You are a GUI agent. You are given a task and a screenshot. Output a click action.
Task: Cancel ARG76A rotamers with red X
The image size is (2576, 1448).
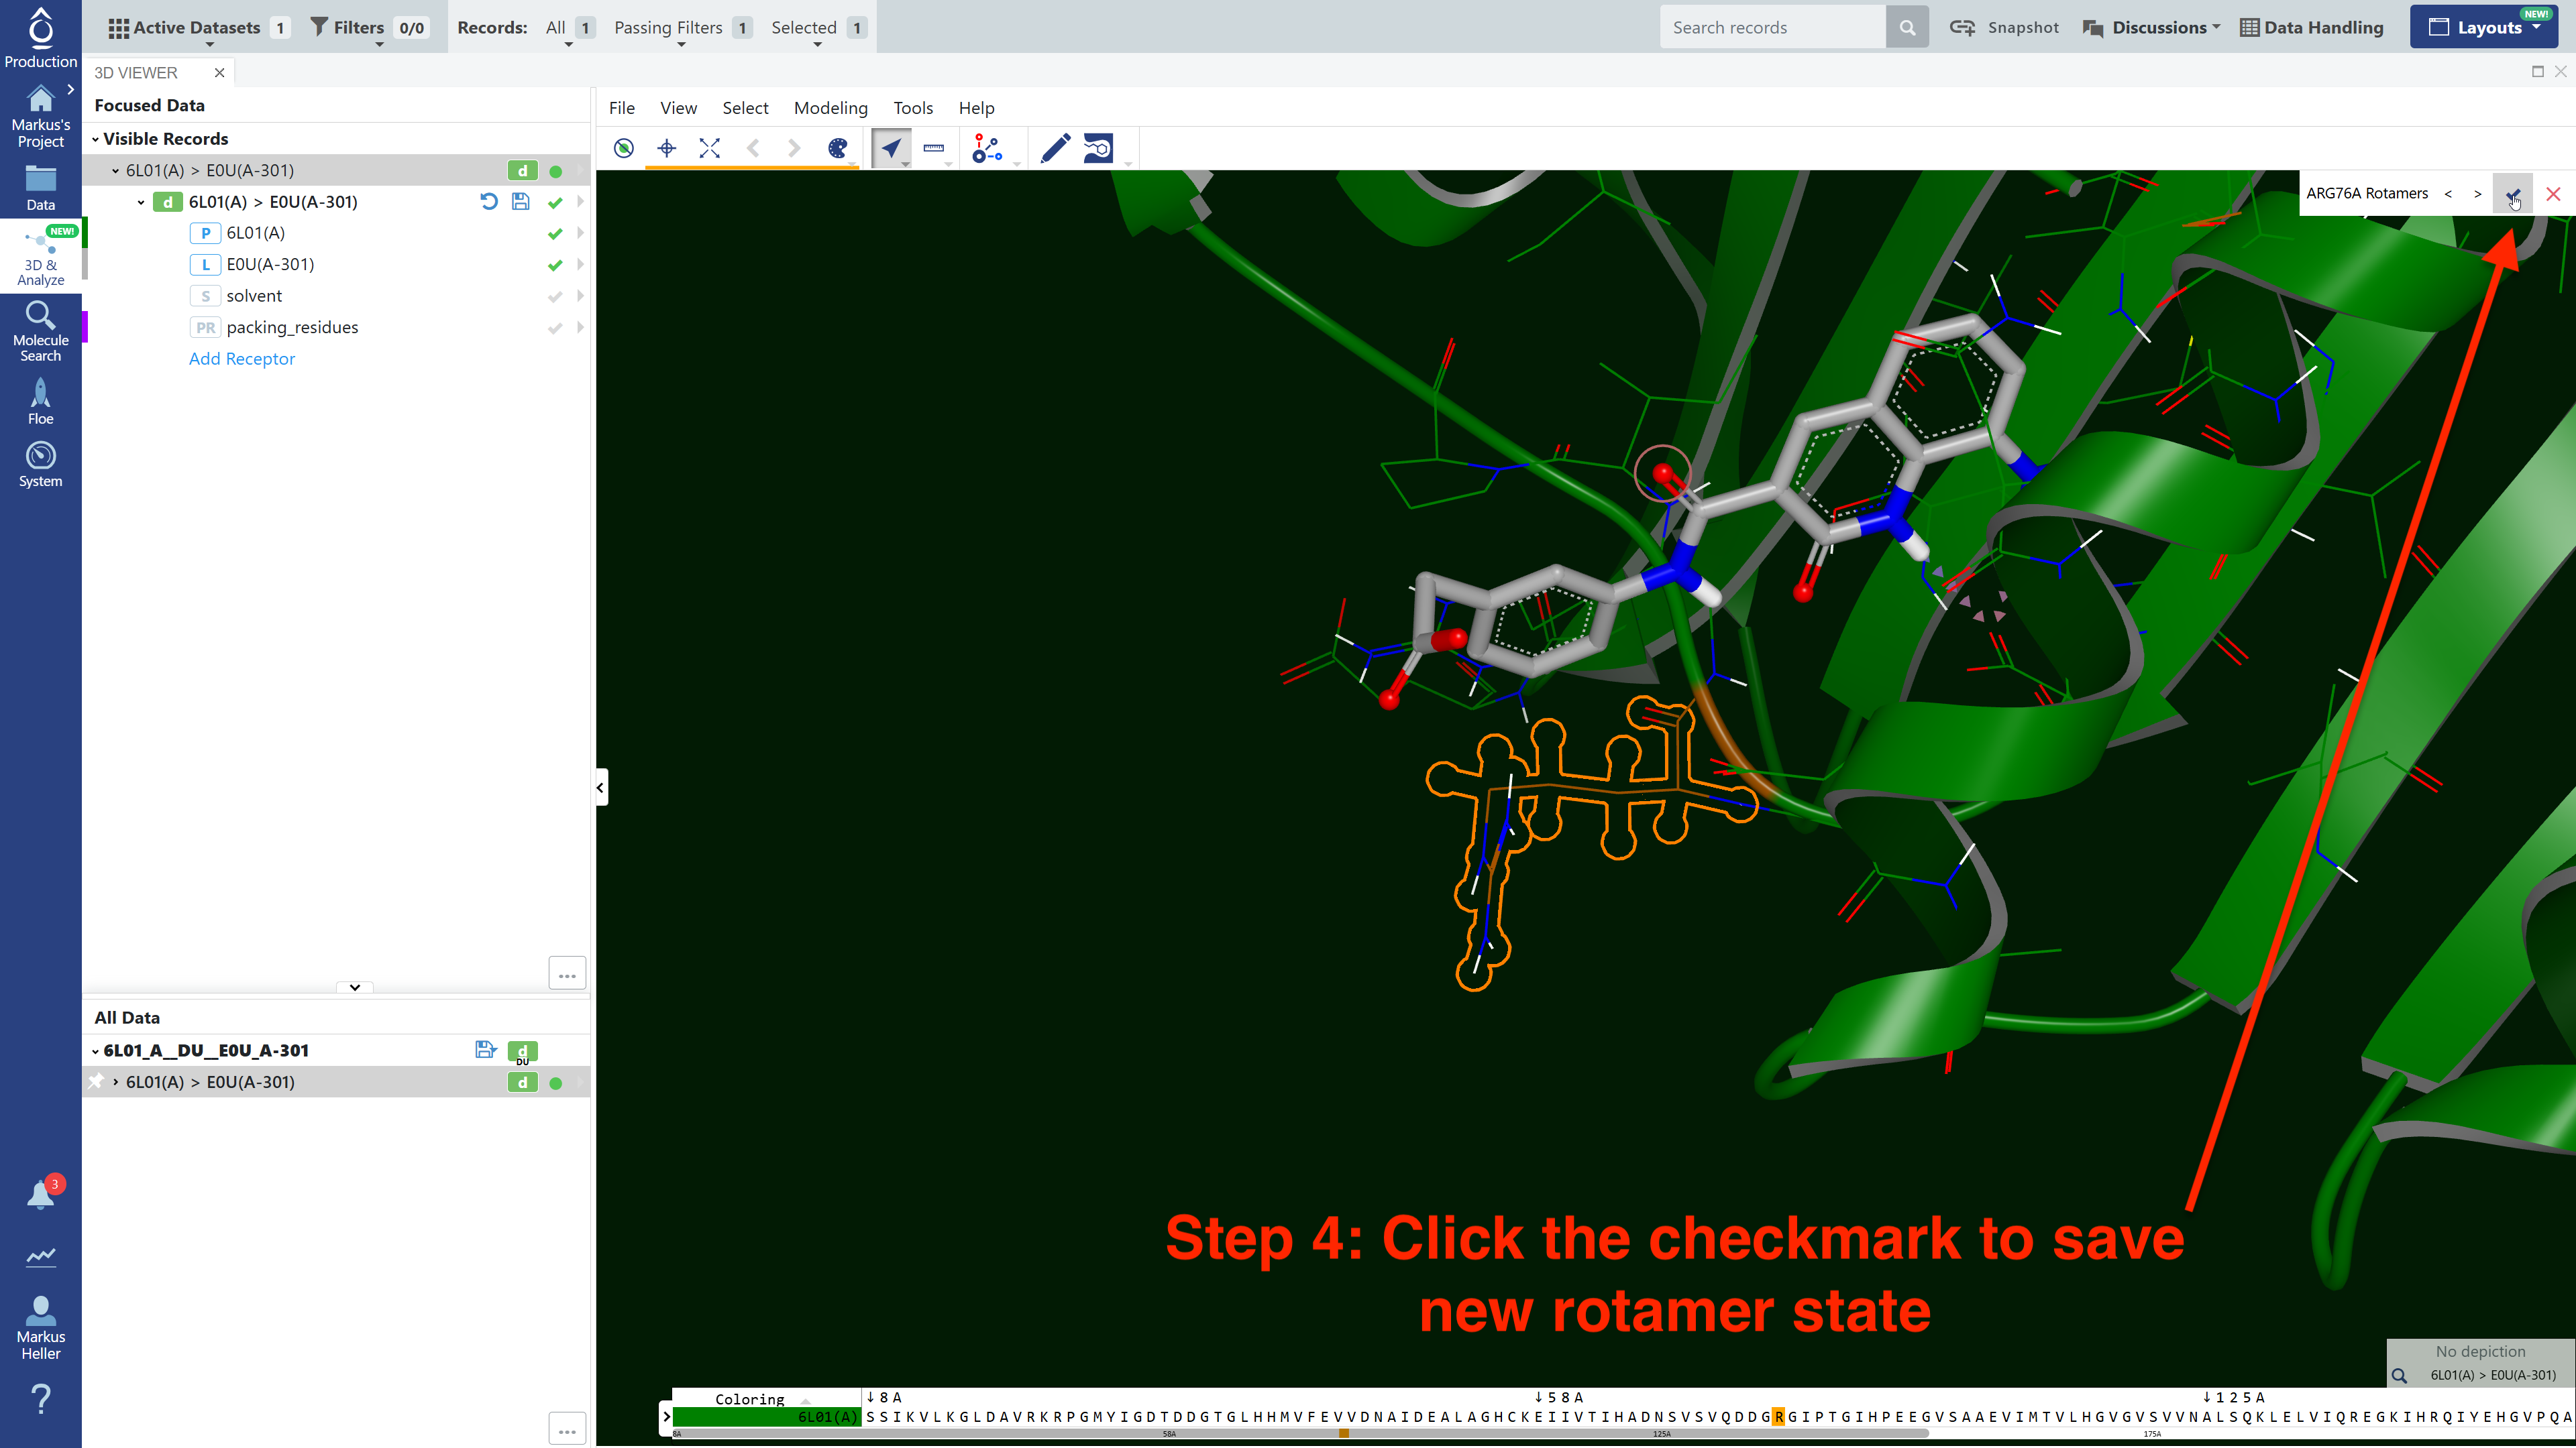(2553, 194)
